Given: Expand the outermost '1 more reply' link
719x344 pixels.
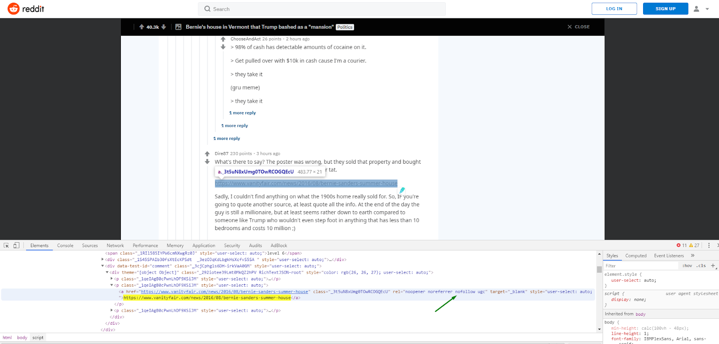Looking at the screenshot, I should click(x=226, y=139).
